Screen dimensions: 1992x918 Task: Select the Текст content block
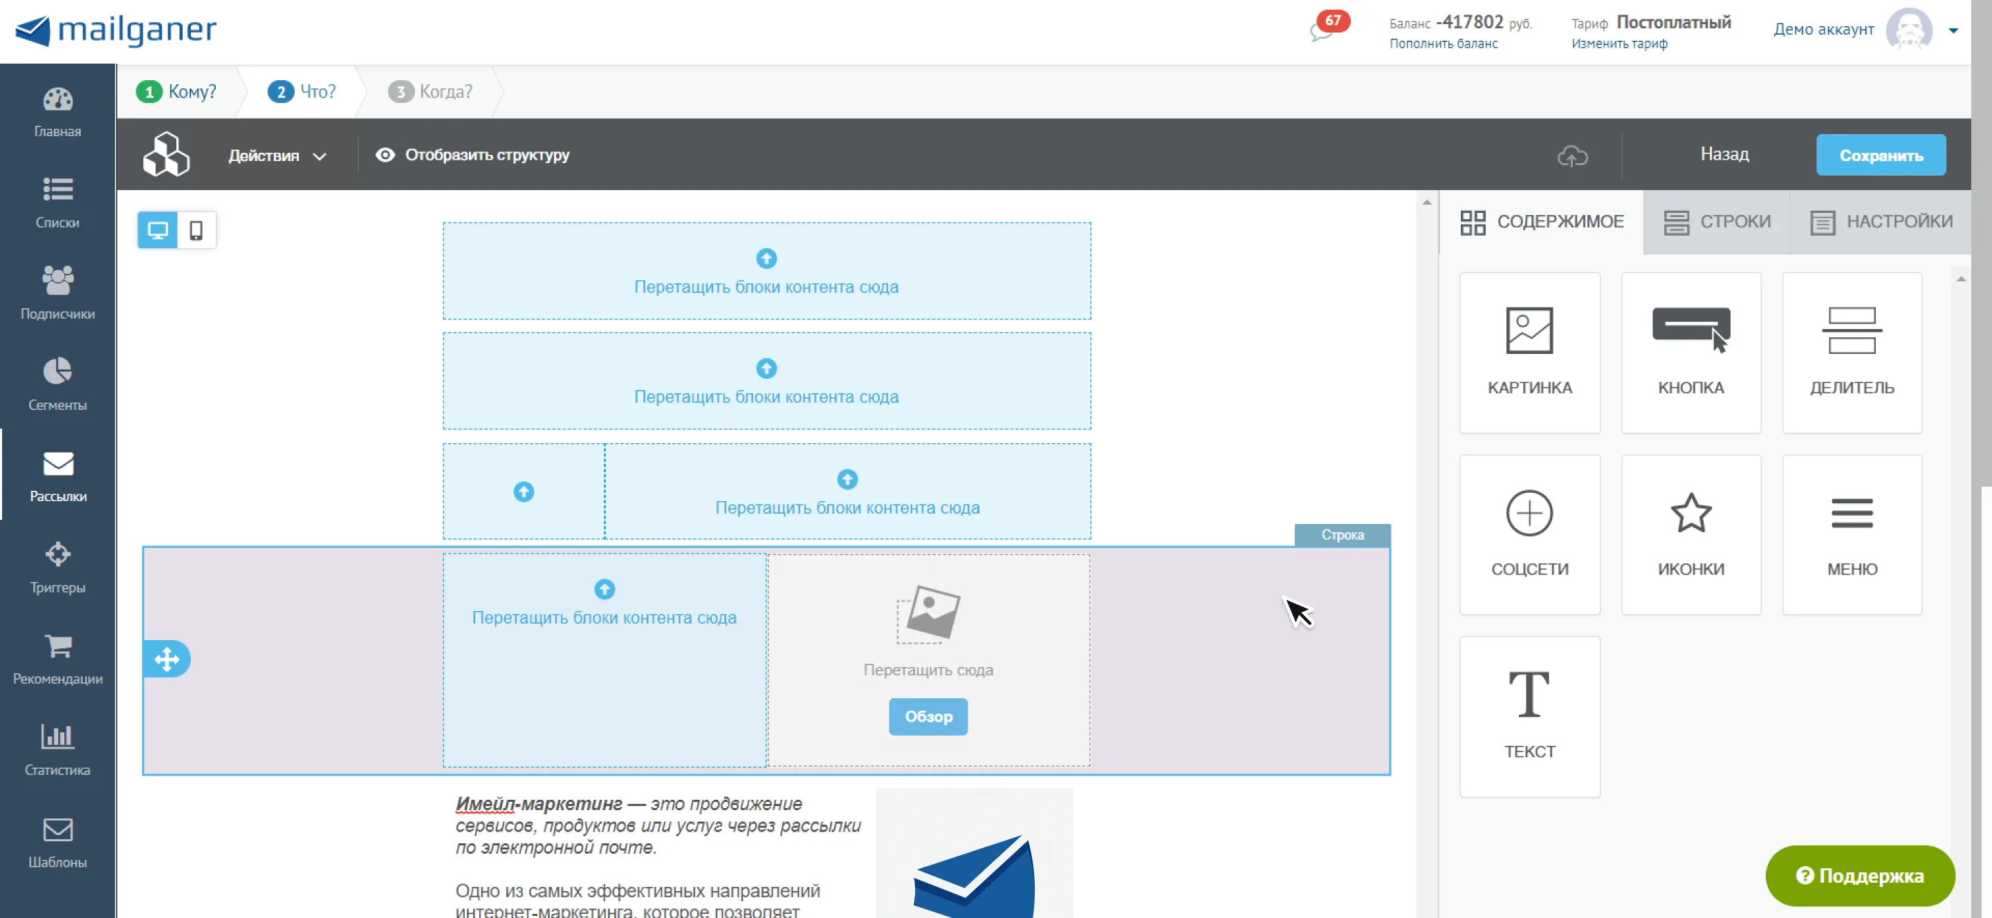pos(1529,716)
